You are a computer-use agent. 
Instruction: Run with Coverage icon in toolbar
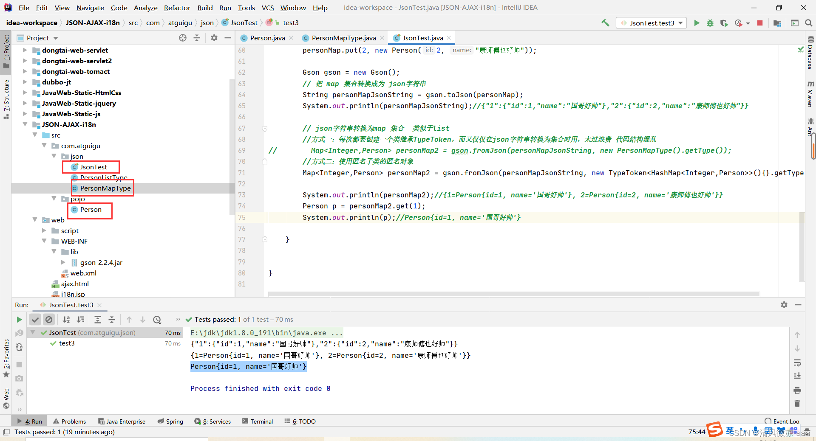pyautogui.click(x=724, y=23)
